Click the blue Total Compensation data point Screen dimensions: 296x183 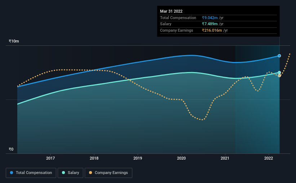pyautogui.click(x=279, y=56)
